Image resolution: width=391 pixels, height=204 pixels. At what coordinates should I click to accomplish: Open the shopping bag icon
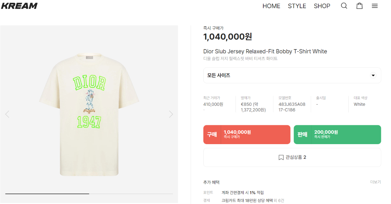point(359,6)
